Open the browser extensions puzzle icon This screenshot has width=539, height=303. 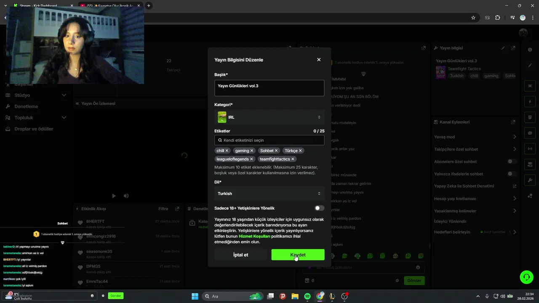pyautogui.click(x=498, y=18)
